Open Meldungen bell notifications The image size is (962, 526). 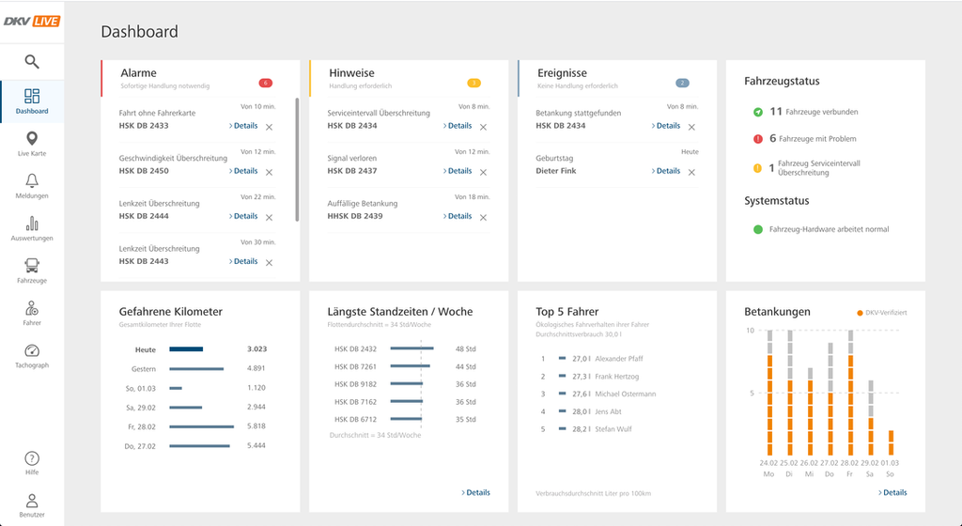click(32, 186)
